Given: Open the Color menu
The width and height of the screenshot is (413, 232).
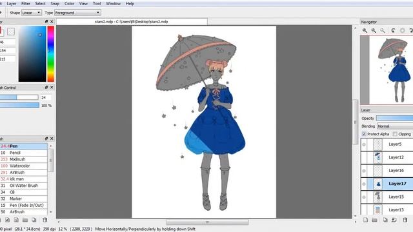Looking at the screenshot, I should 69,4.
